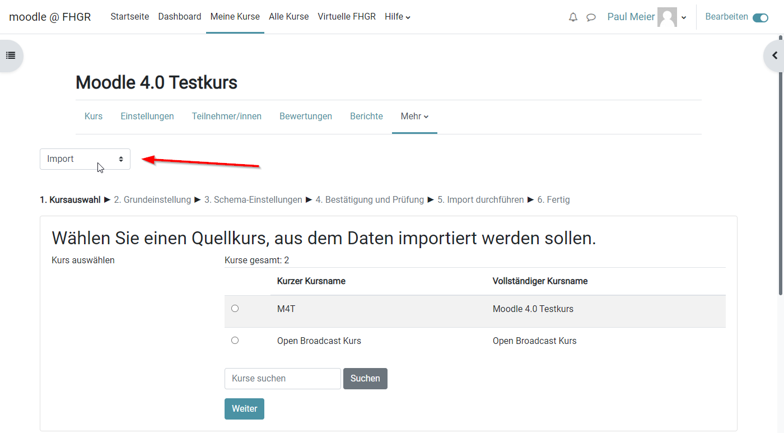Open the right block drawer chevron
Image resolution: width=784 pixels, height=433 pixels.
(774, 55)
